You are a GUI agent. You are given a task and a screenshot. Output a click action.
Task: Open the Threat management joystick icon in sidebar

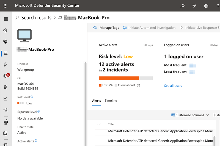(x=5, y=122)
